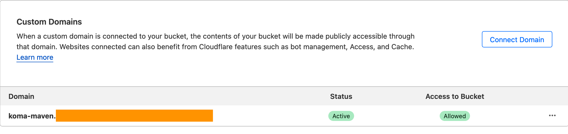The height and width of the screenshot is (134, 568).
Task: Select the Domain column header
Action: (21, 96)
